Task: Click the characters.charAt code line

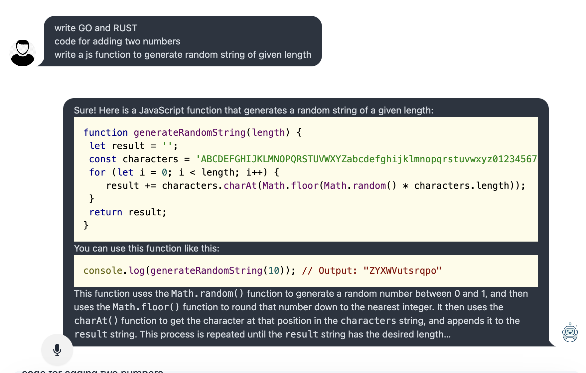Action: pos(315,186)
